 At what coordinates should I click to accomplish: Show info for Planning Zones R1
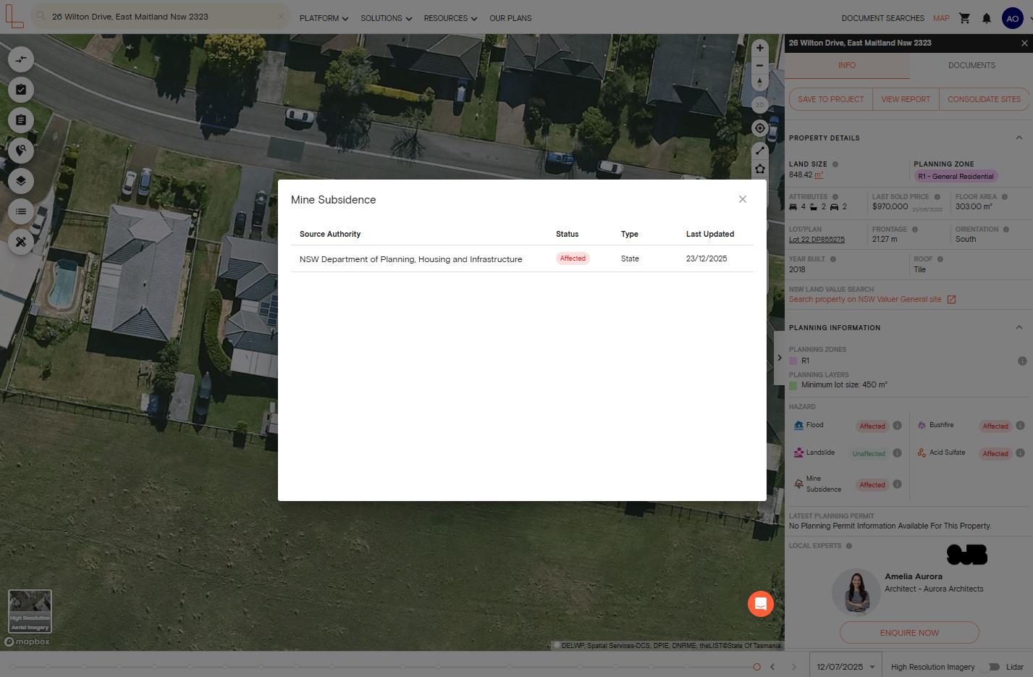(x=1022, y=361)
